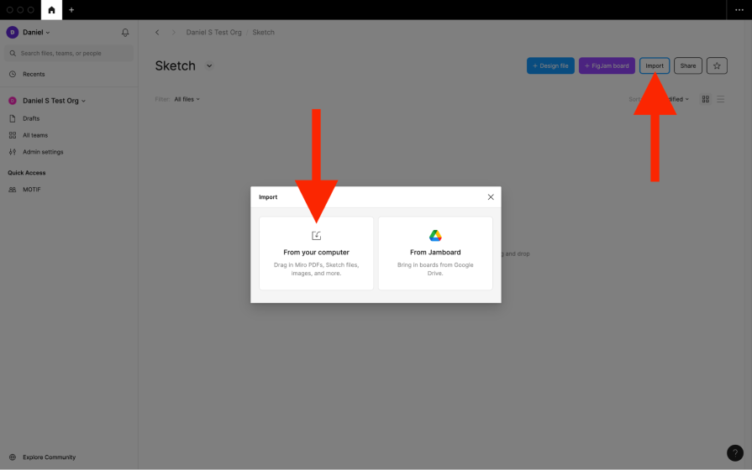The width and height of the screenshot is (752, 470).
Task: Expand the Sketch title chevron dropdown
Action: tap(209, 66)
